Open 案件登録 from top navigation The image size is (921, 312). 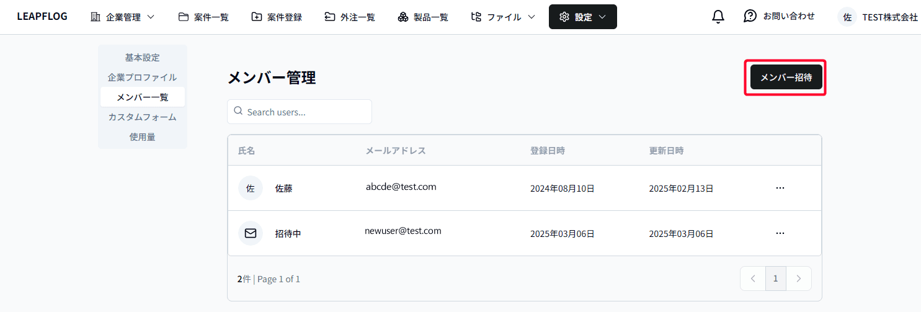pyautogui.click(x=277, y=17)
